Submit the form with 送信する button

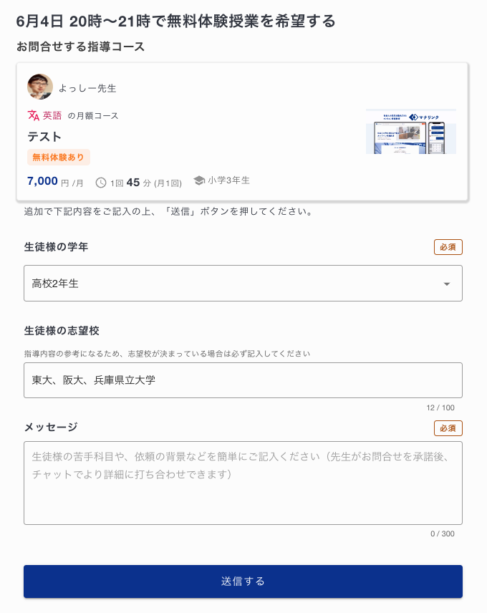243,581
